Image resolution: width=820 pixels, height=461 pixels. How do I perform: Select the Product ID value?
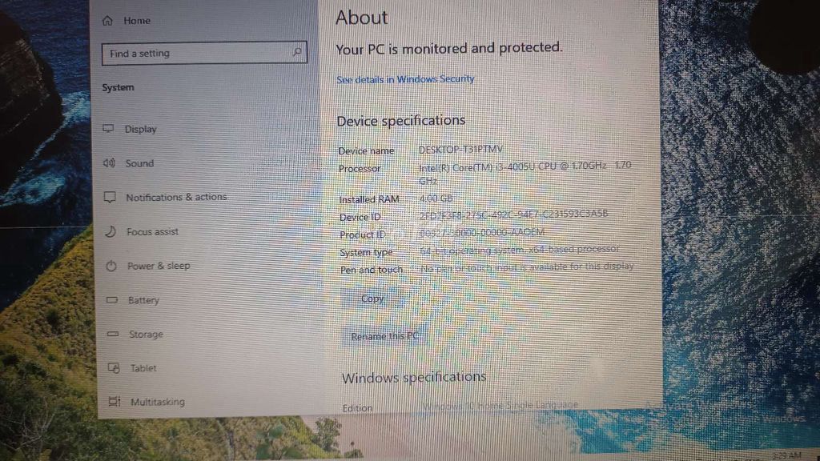click(482, 232)
